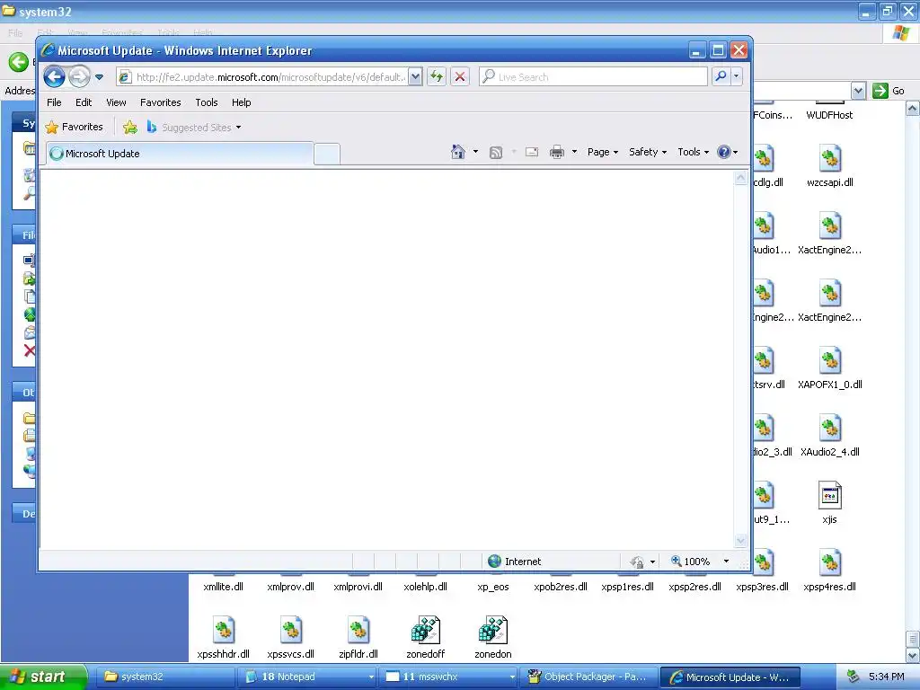The image size is (920, 690).
Task: Open the IE File menu
Action: click(54, 102)
